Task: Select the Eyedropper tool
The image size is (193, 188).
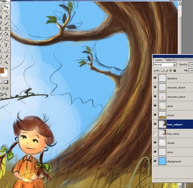Action: point(6,57)
